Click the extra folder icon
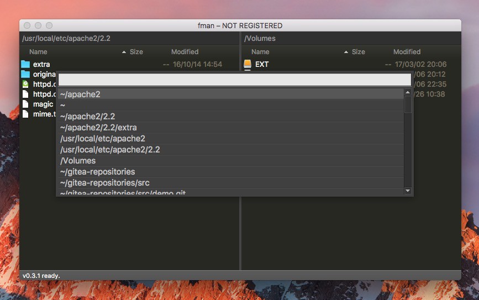 [25, 64]
